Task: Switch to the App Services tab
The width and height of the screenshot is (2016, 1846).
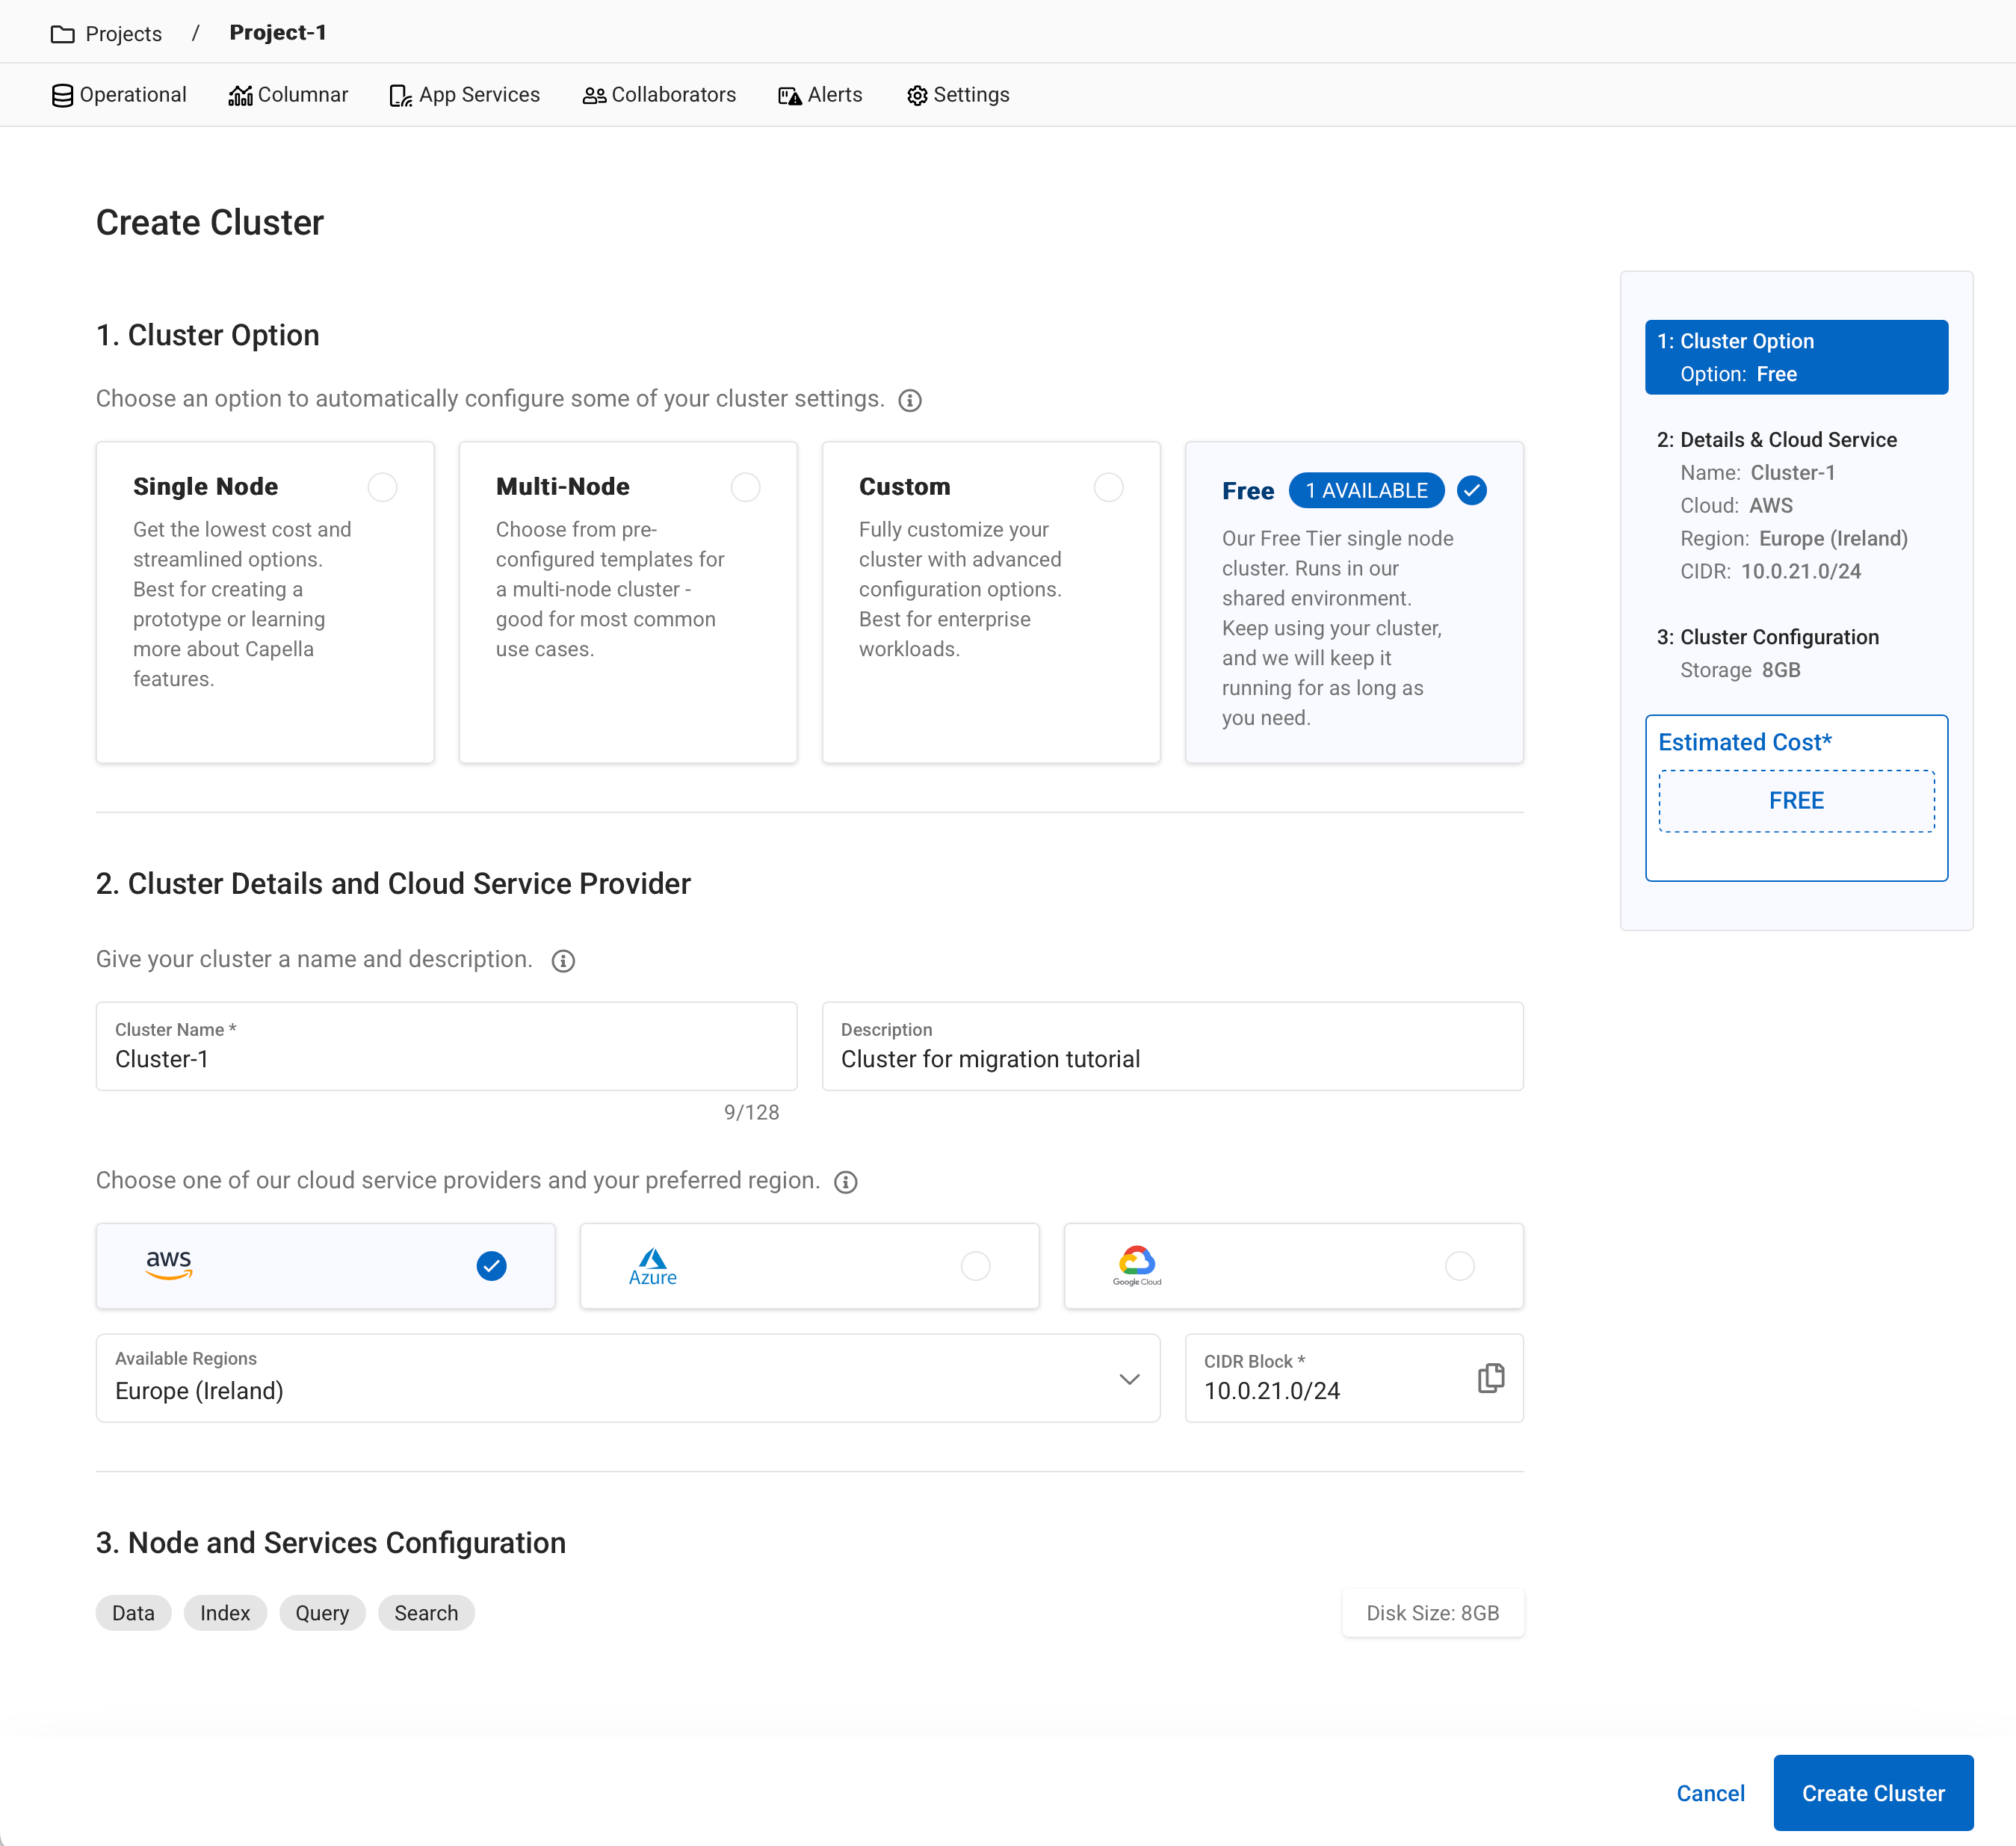Action: (x=465, y=95)
